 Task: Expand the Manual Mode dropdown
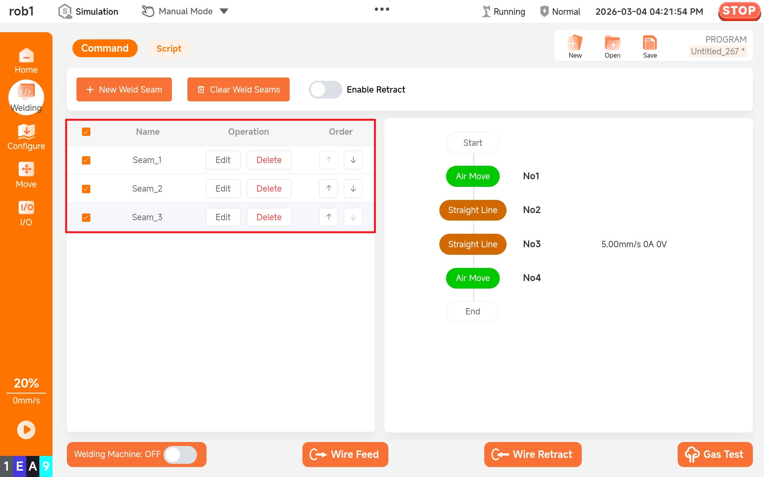tap(224, 11)
